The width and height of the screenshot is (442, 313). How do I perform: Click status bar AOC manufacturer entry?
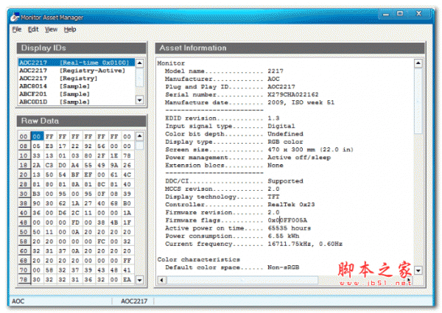pyautogui.click(x=18, y=301)
